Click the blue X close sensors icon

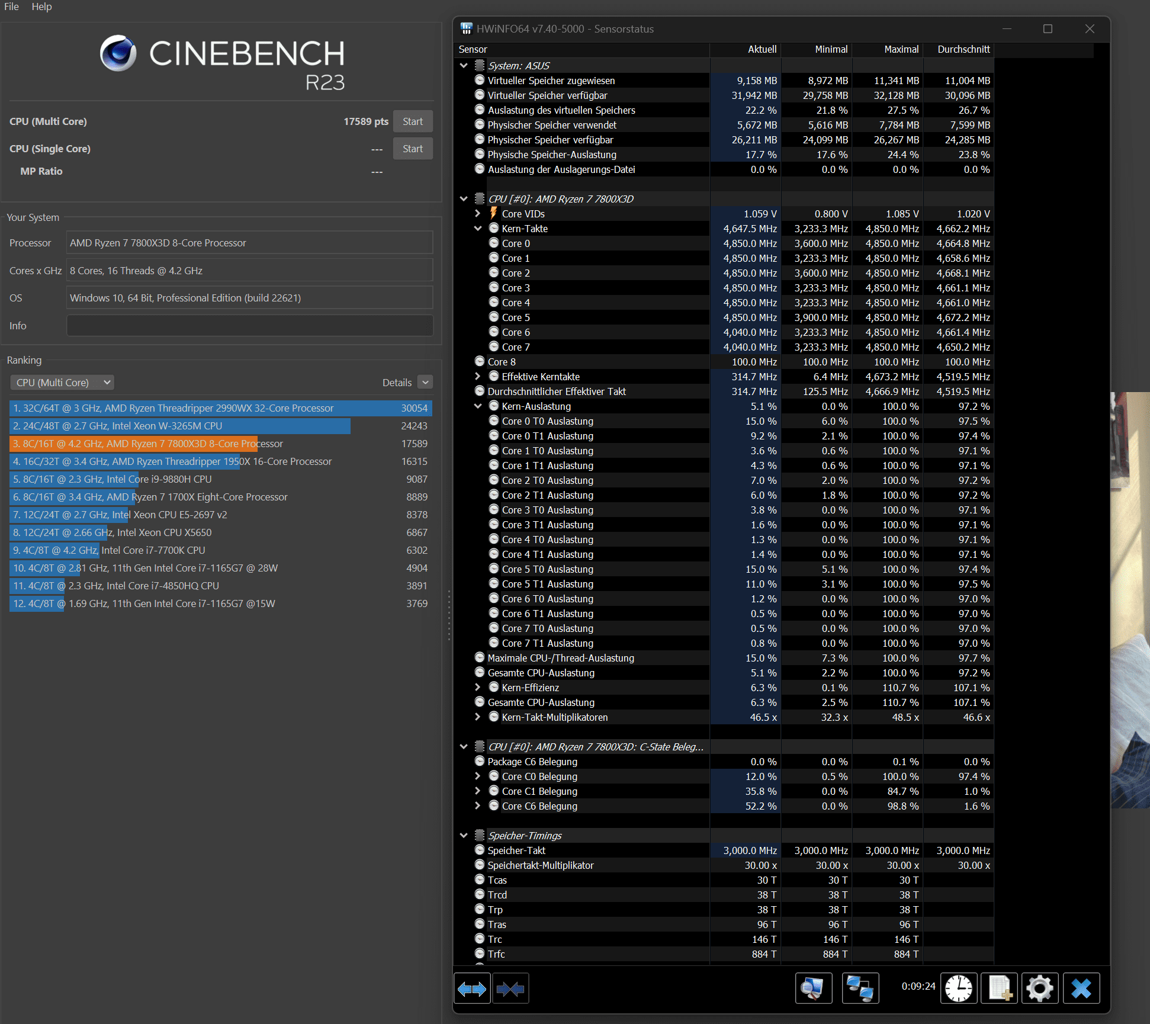pyautogui.click(x=1081, y=988)
